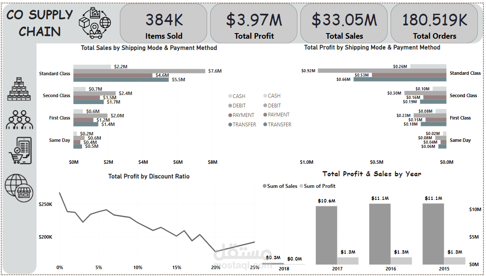The height and width of the screenshot is (276, 486).
Task: Select the 2017 profit bar labeled $1.3M
Action: pos(348,261)
